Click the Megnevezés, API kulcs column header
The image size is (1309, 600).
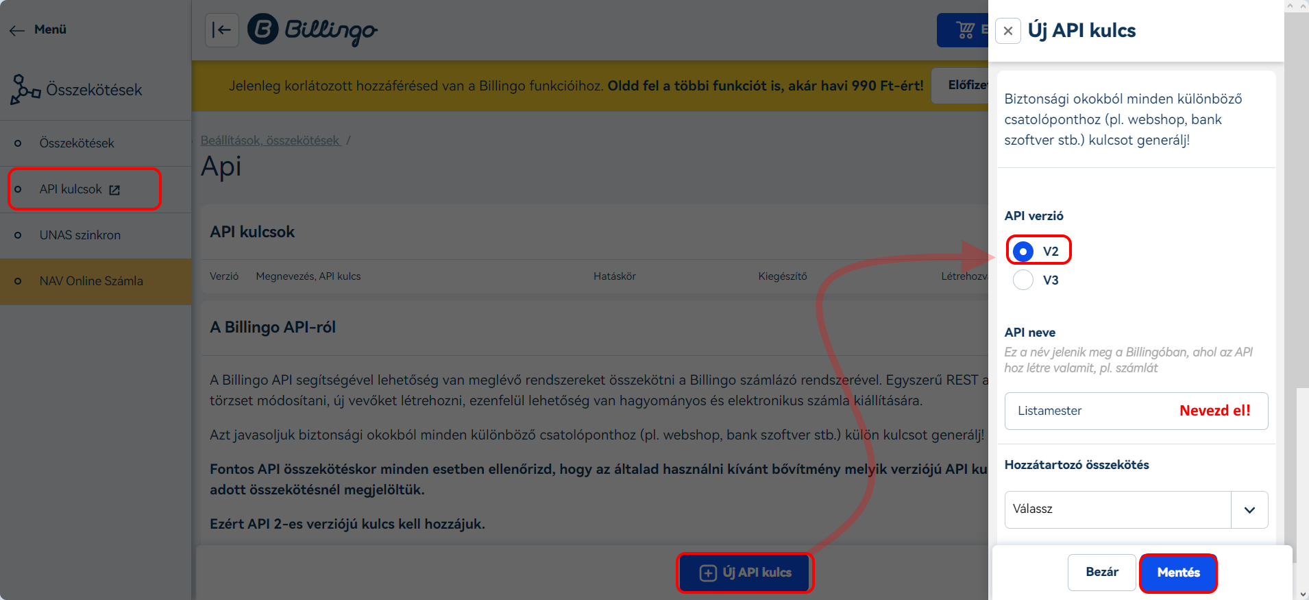point(308,276)
